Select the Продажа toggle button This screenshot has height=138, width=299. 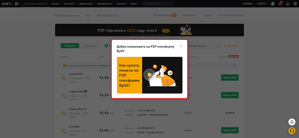[x=90, y=46]
